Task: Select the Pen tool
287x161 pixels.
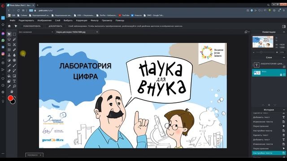Action: pyautogui.click(x=9, y=65)
